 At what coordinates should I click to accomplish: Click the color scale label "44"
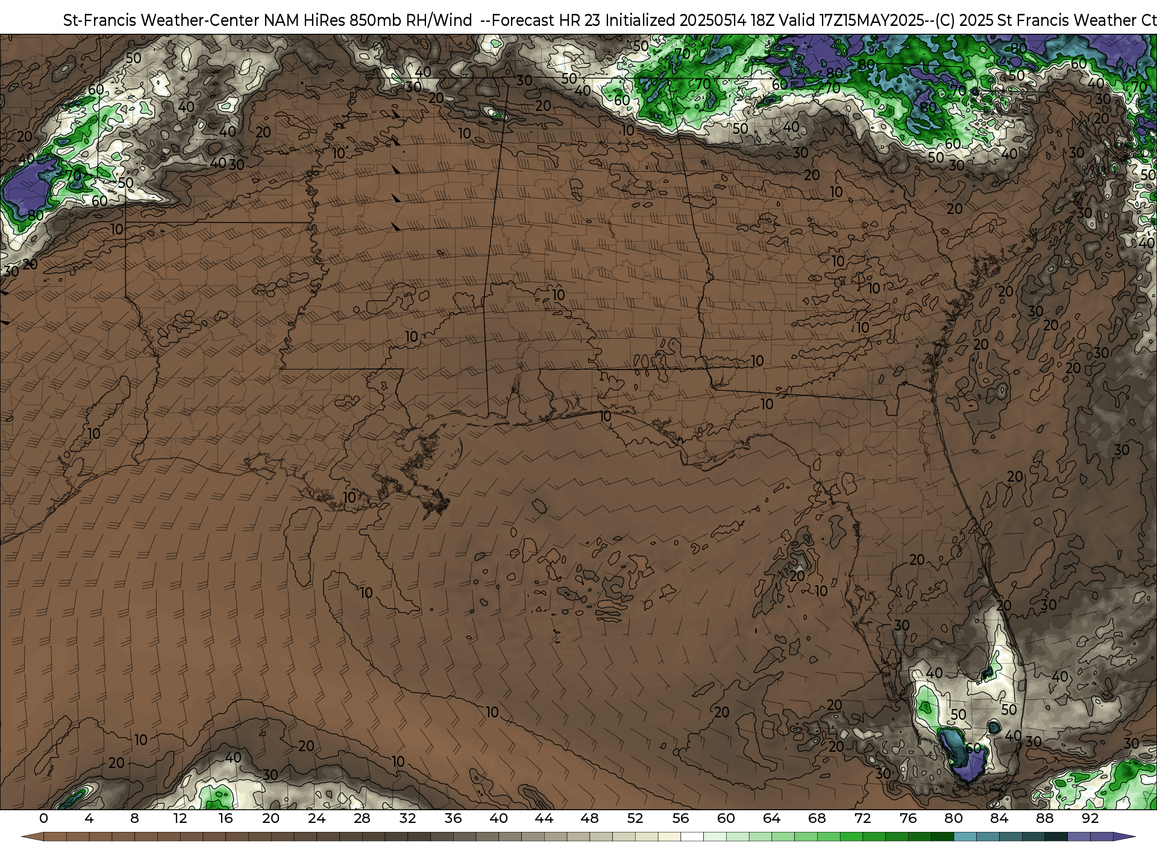tap(544, 818)
